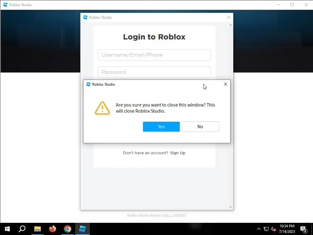Click the 'Don't have an account?' text
The width and height of the screenshot is (313, 235).
point(145,153)
